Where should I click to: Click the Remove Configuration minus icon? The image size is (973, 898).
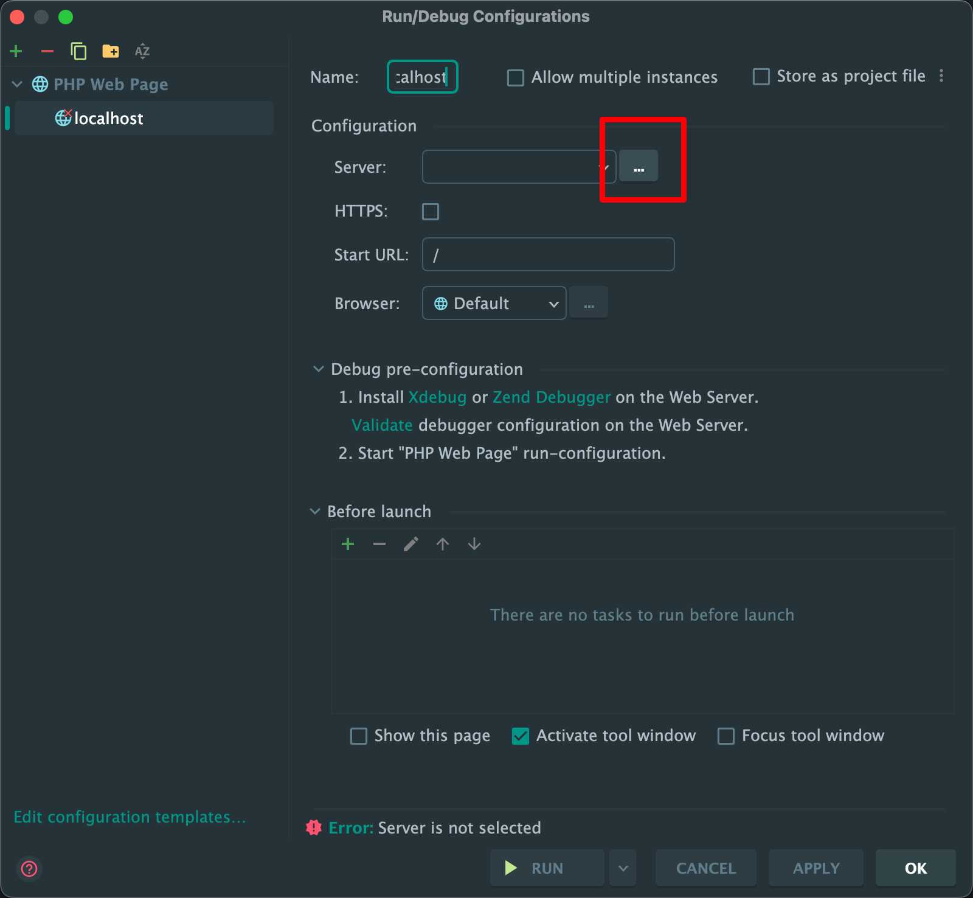pyautogui.click(x=47, y=51)
